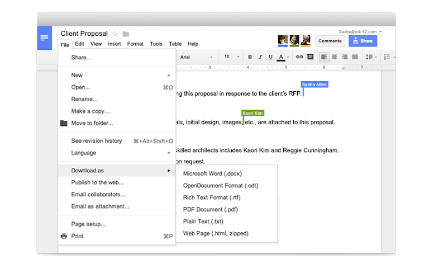Select Share... in the File menu

tap(117, 58)
